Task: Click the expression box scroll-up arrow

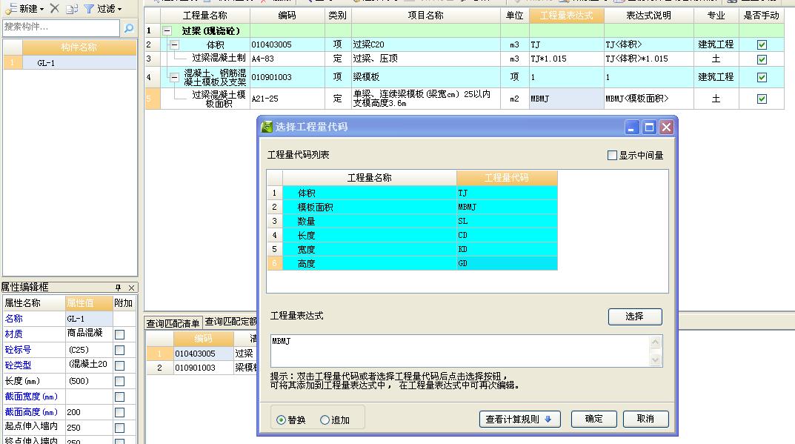Action: [655, 342]
